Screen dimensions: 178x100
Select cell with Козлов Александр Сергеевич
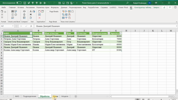click(18, 50)
